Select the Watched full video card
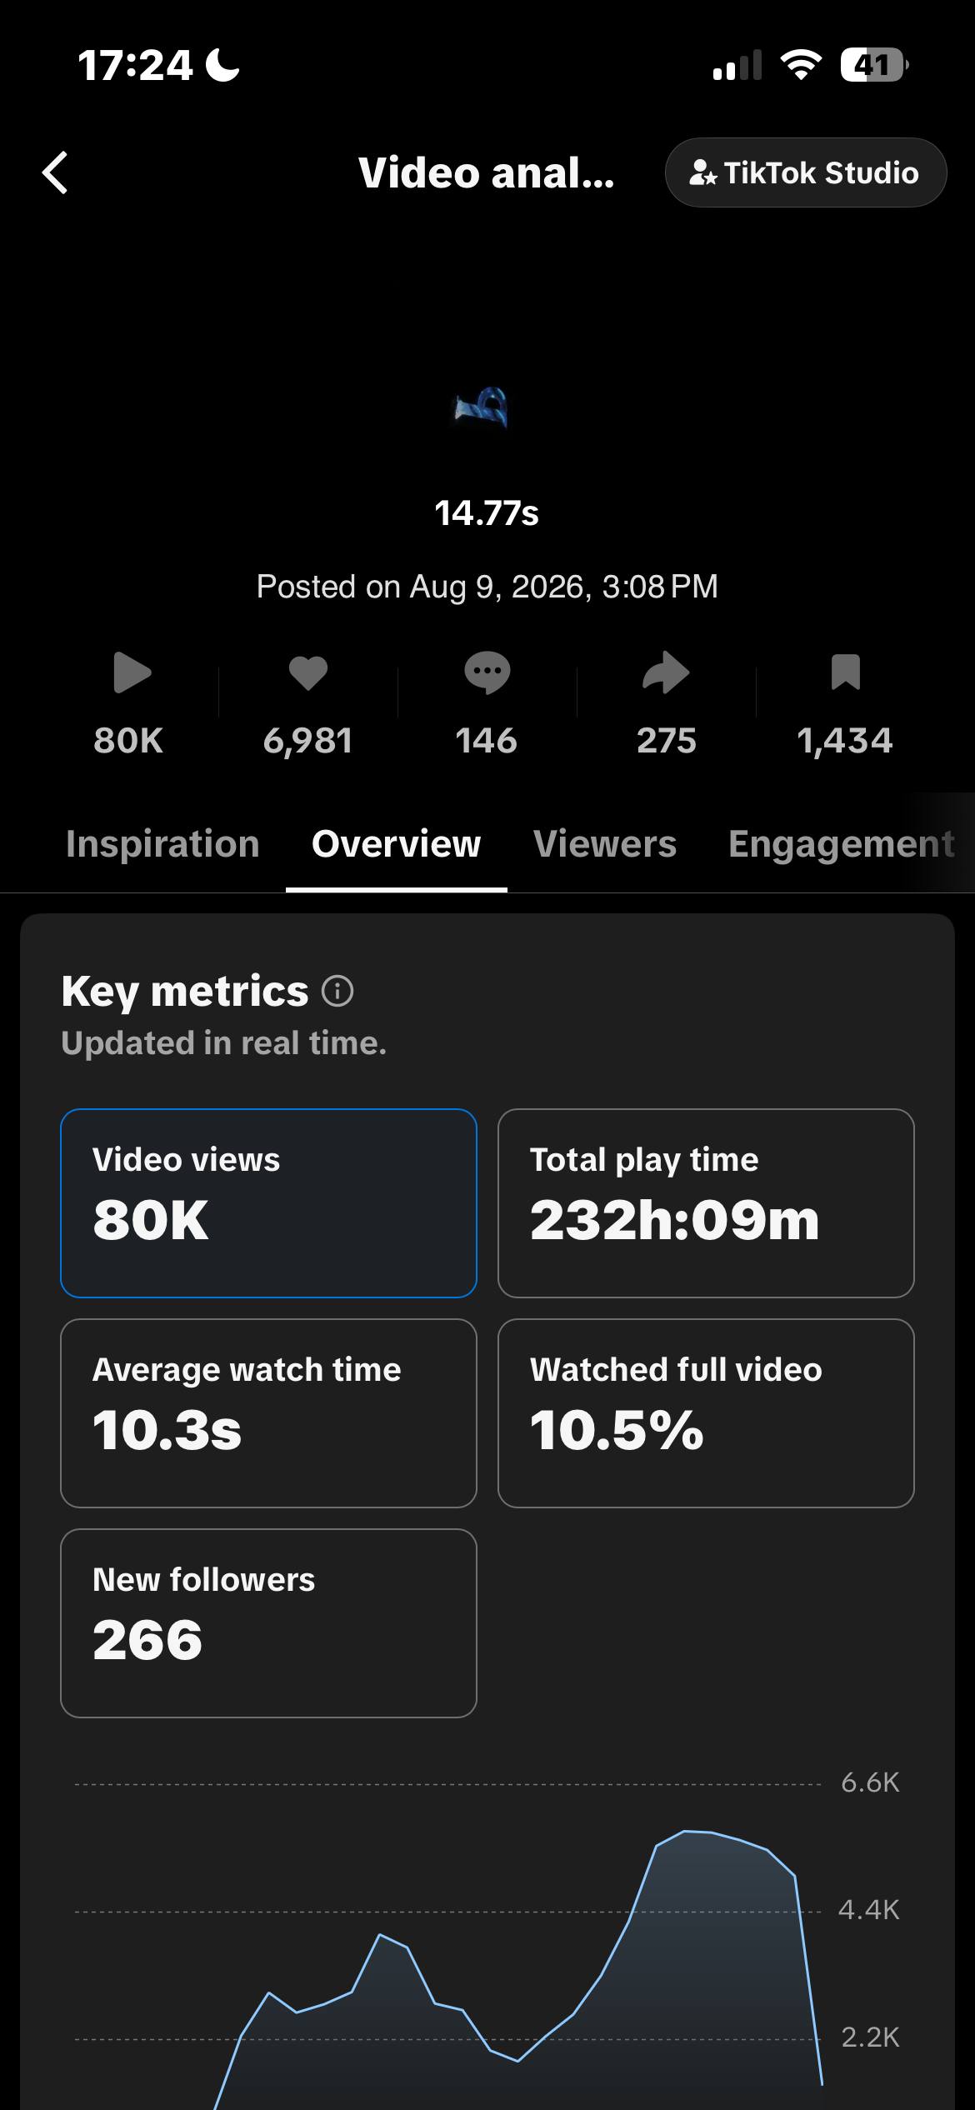Screen dimensions: 975x2110 point(706,1413)
